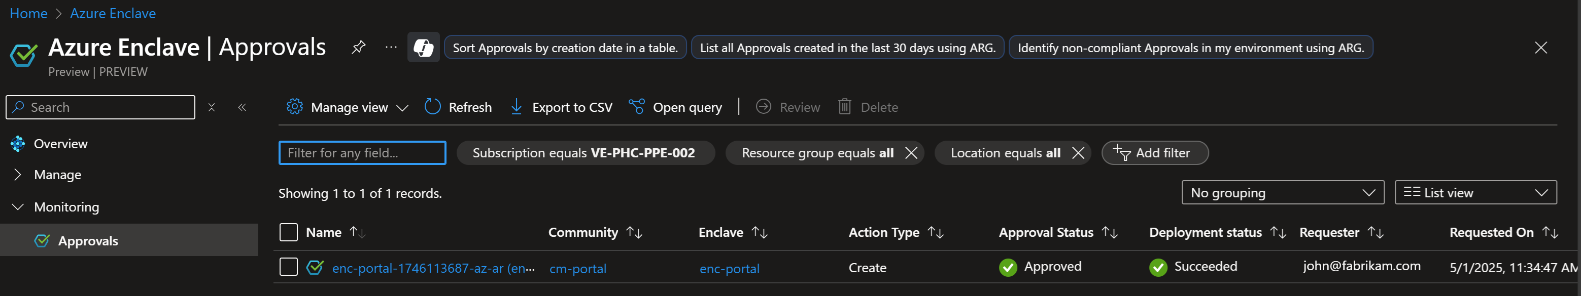The height and width of the screenshot is (296, 1581).
Task: Sort table by Requester column
Action: coord(1376,232)
